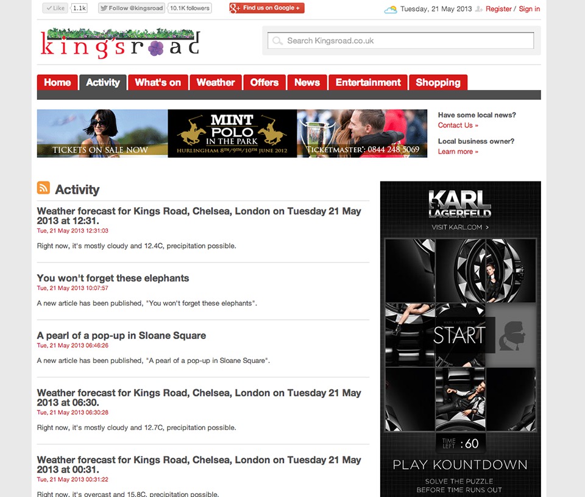585x497 pixels.
Task: Click the Tuesday, 21 May 2013 date
Action: [436, 9]
